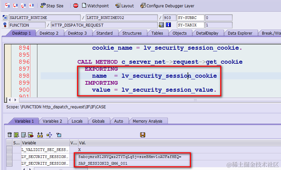Switch to the Desktop 2 tab

pos(49,33)
